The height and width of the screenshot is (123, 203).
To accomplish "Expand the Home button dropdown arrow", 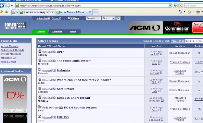I will point(184,12).
